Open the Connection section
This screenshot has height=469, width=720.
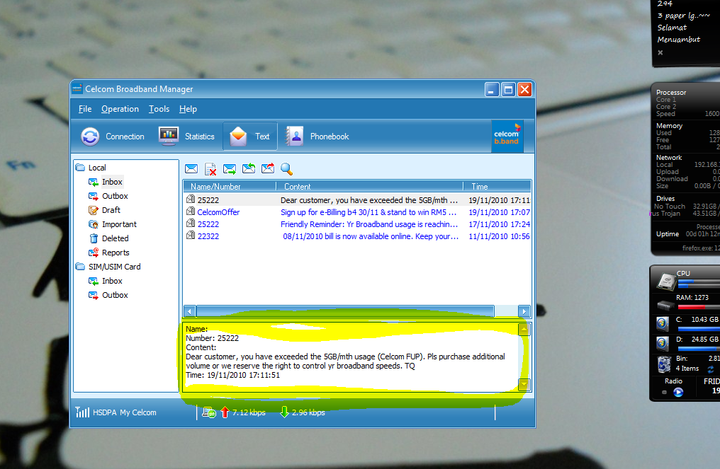[x=113, y=136]
